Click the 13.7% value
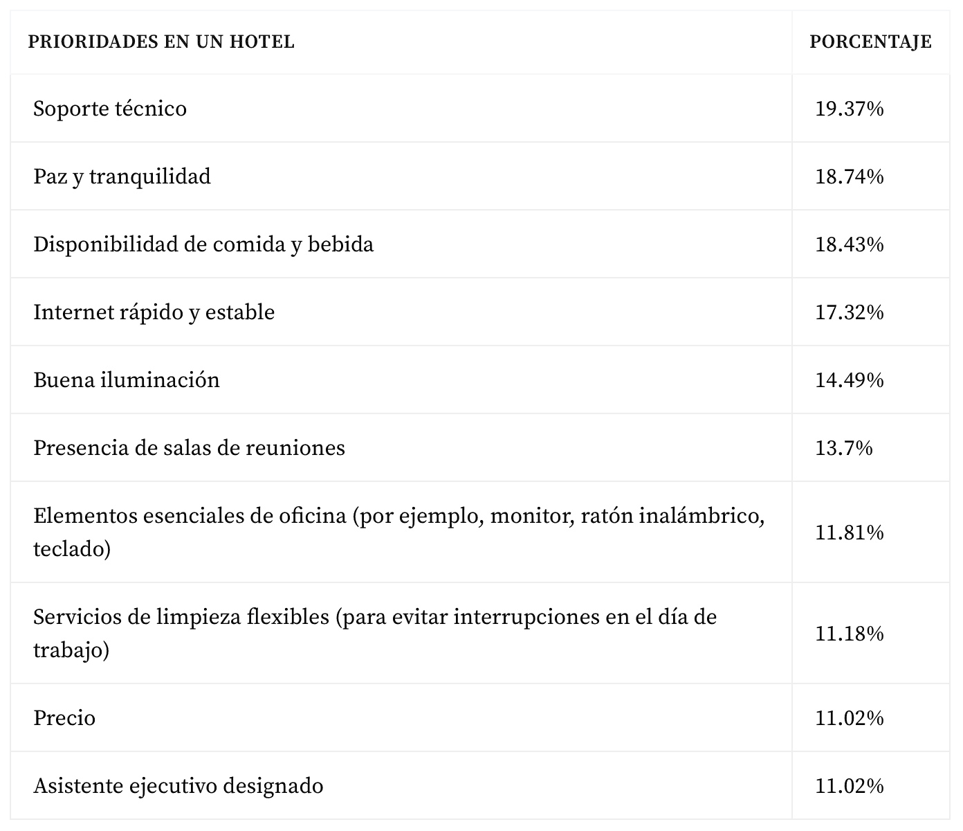 point(844,448)
